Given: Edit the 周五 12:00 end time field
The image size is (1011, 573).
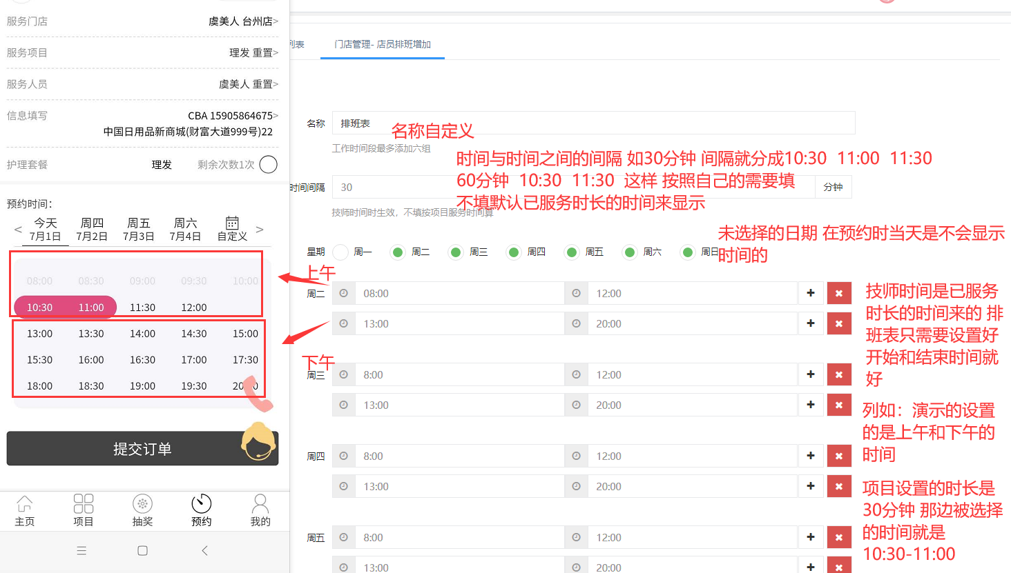Looking at the screenshot, I should (692, 538).
